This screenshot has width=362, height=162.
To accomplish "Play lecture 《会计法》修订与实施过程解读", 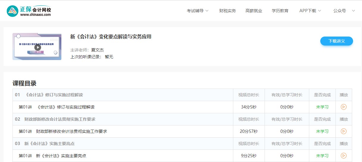I will (x=344, y=107).
